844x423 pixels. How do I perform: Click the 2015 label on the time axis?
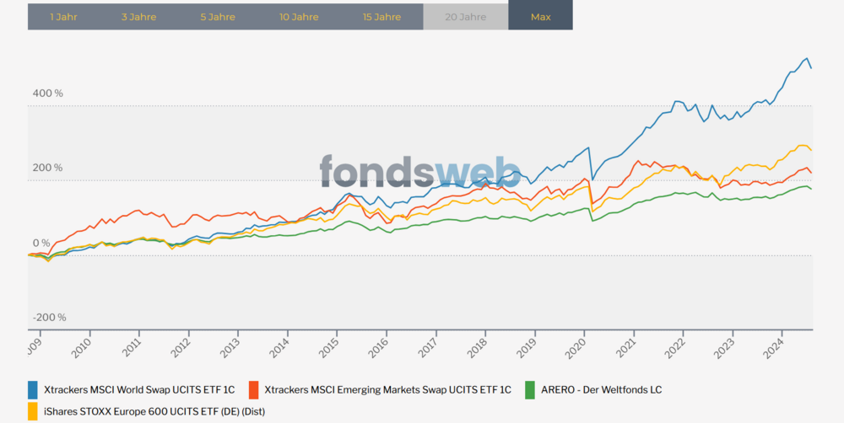point(333,346)
